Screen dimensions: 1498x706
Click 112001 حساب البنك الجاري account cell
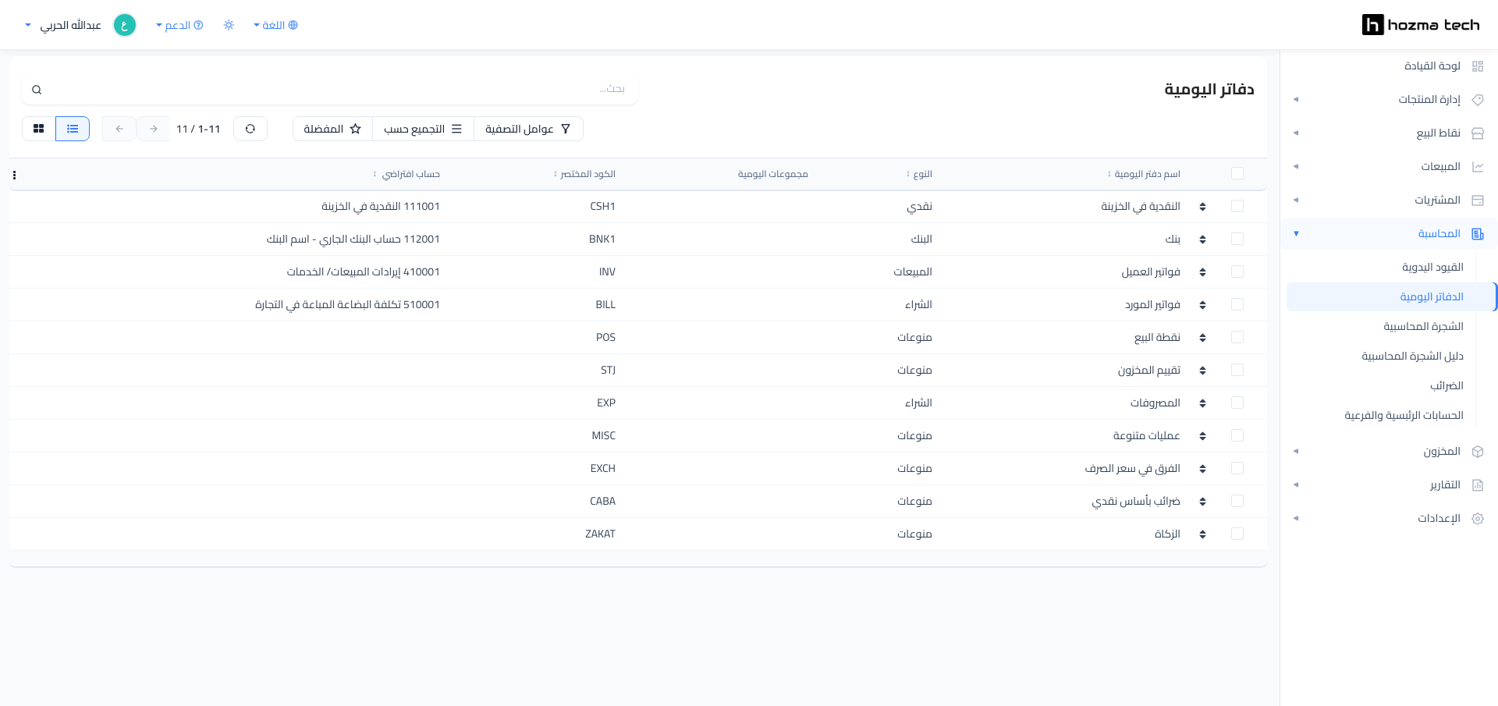[x=353, y=239]
